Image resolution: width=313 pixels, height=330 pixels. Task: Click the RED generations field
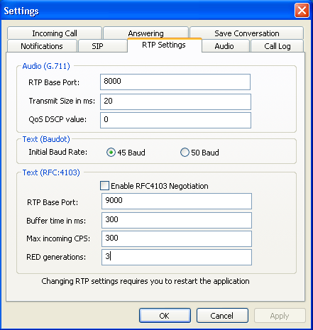(x=177, y=257)
